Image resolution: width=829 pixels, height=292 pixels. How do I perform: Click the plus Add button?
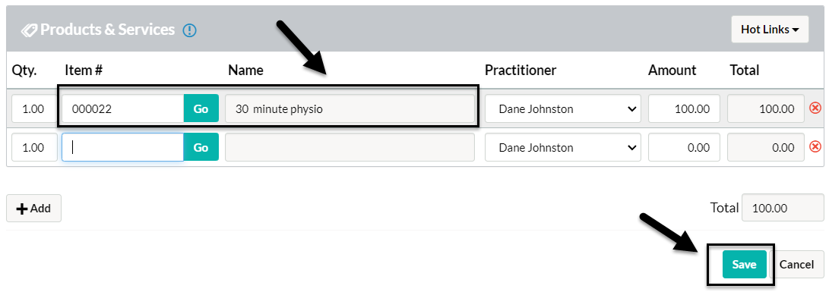(34, 208)
